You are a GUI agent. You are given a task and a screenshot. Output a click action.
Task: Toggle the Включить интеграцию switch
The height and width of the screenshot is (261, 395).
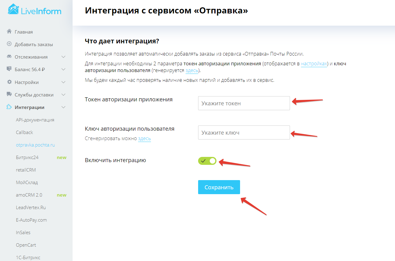207,161
